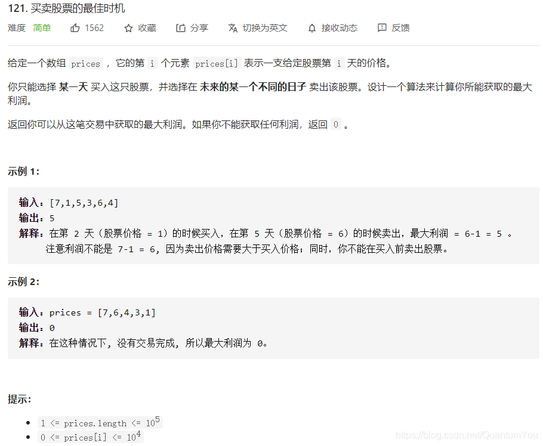The image size is (543, 446).
Task: Click the 简单 difficulty tag
Action: click(42, 27)
